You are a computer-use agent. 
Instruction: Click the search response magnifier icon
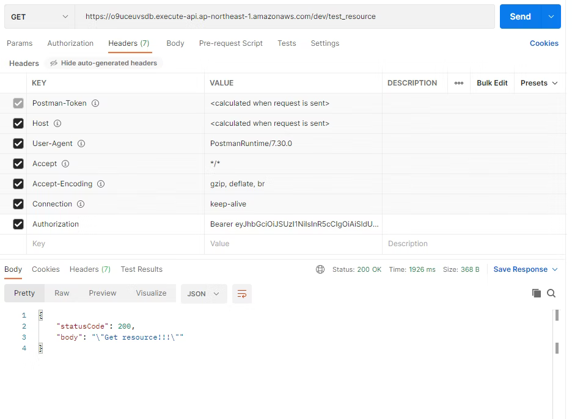pyautogui.click(x=551, y=293)
